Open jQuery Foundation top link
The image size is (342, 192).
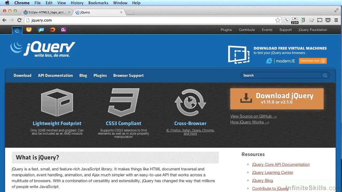[313, 30]
